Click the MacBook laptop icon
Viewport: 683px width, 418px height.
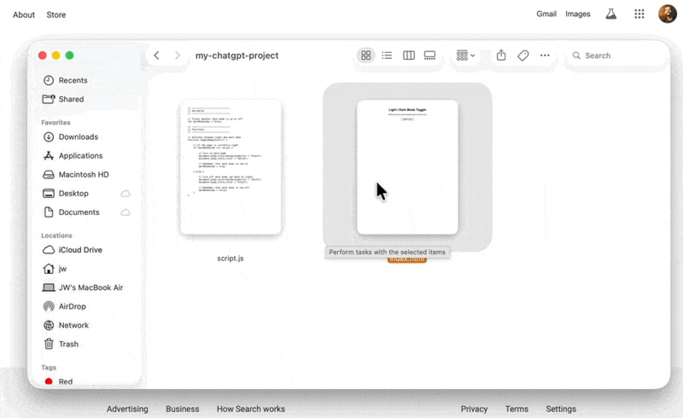pos(48,287)
